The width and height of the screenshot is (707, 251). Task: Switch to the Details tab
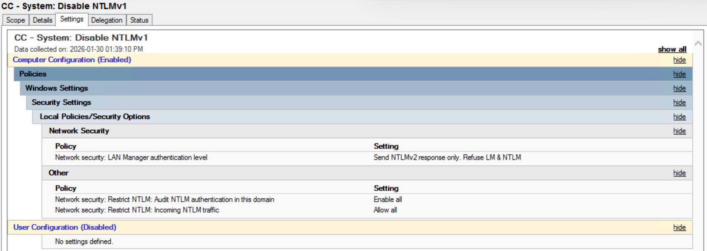43,20
